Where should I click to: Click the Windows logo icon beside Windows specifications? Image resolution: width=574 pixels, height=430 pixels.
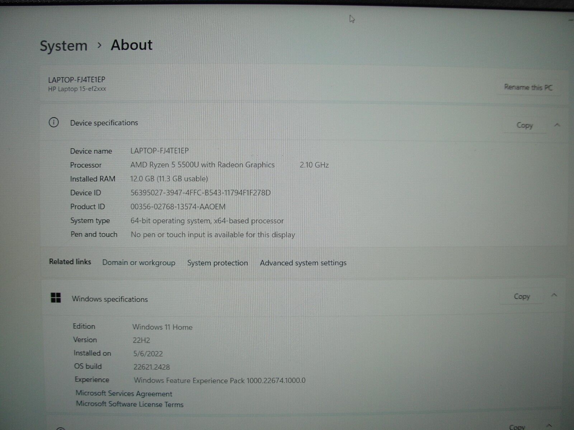click(x=56, y=297)
